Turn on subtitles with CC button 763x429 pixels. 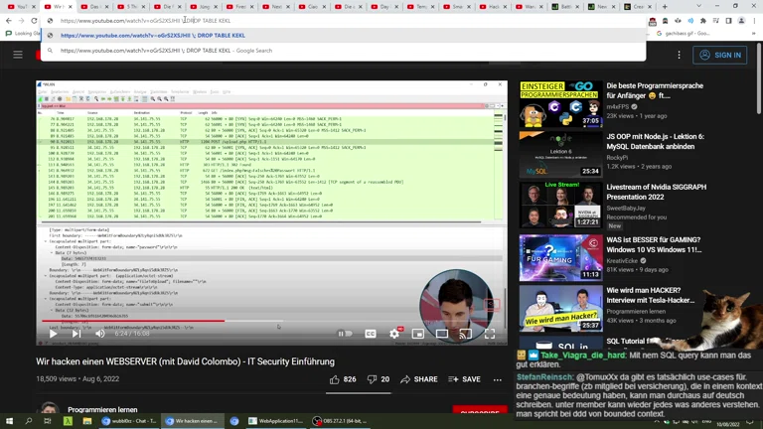click(x=371, y=335)
